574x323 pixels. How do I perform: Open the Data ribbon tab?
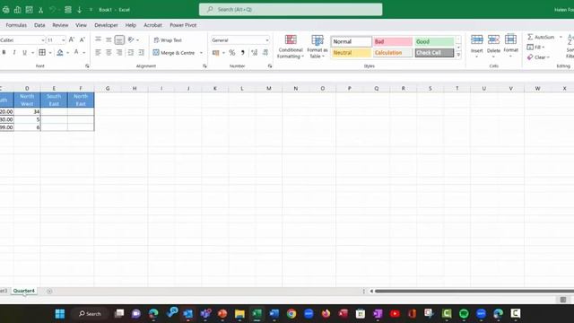coord(39,25)
